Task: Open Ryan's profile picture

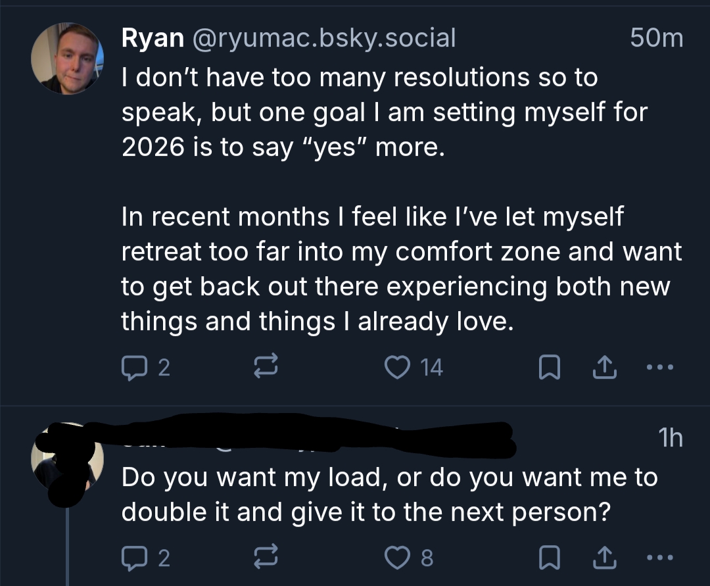Action: pyautogui.click(x=68, y=59)
